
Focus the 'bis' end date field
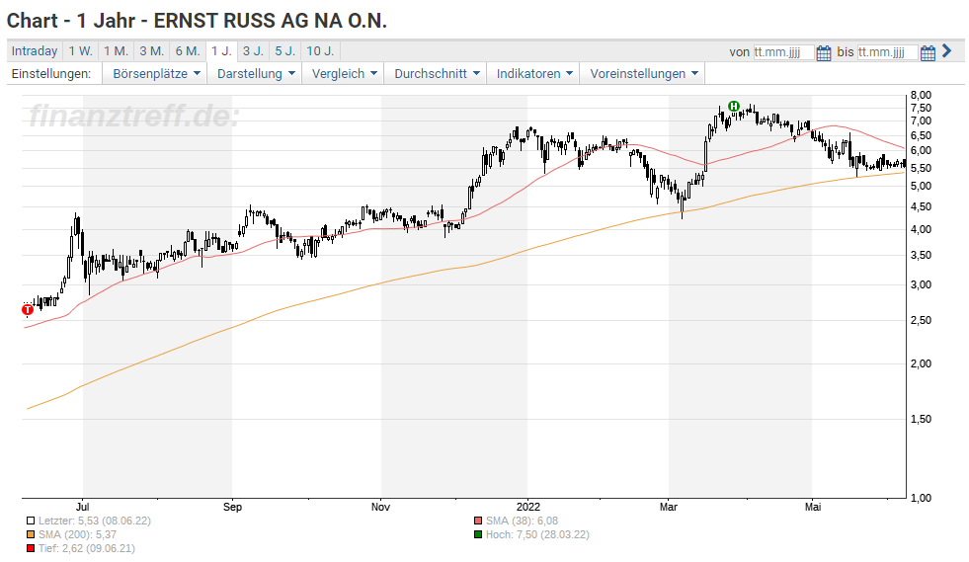pyautogui.click(x=887, y=52)
